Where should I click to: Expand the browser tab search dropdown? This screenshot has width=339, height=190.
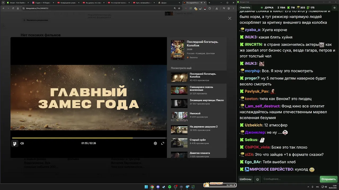(3, 3)
